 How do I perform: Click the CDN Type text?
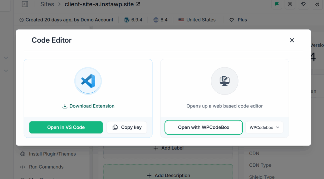260,165
